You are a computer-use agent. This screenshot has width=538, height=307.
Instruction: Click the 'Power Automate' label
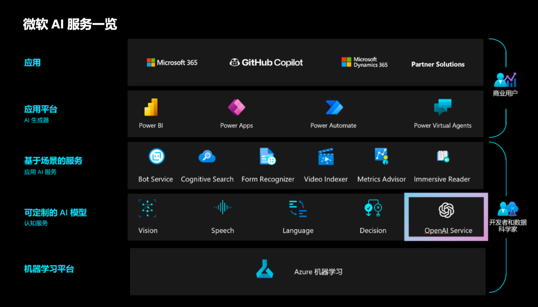tap(333, 125)
